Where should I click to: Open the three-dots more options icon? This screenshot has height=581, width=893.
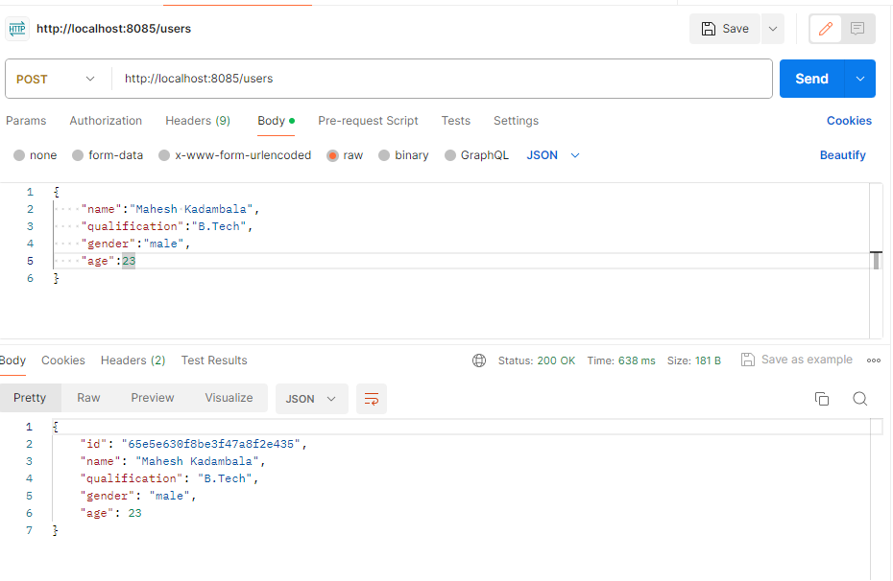point(874,360)
